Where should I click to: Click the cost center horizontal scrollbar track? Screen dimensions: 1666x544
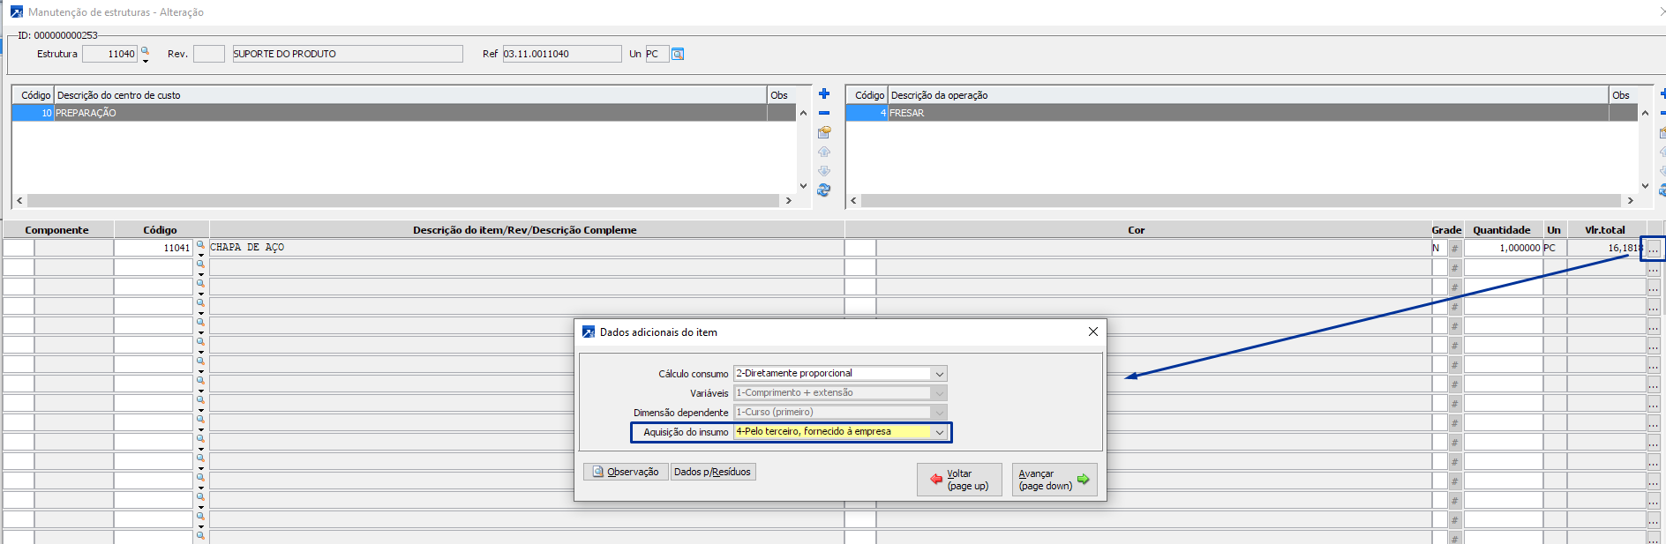404,201
